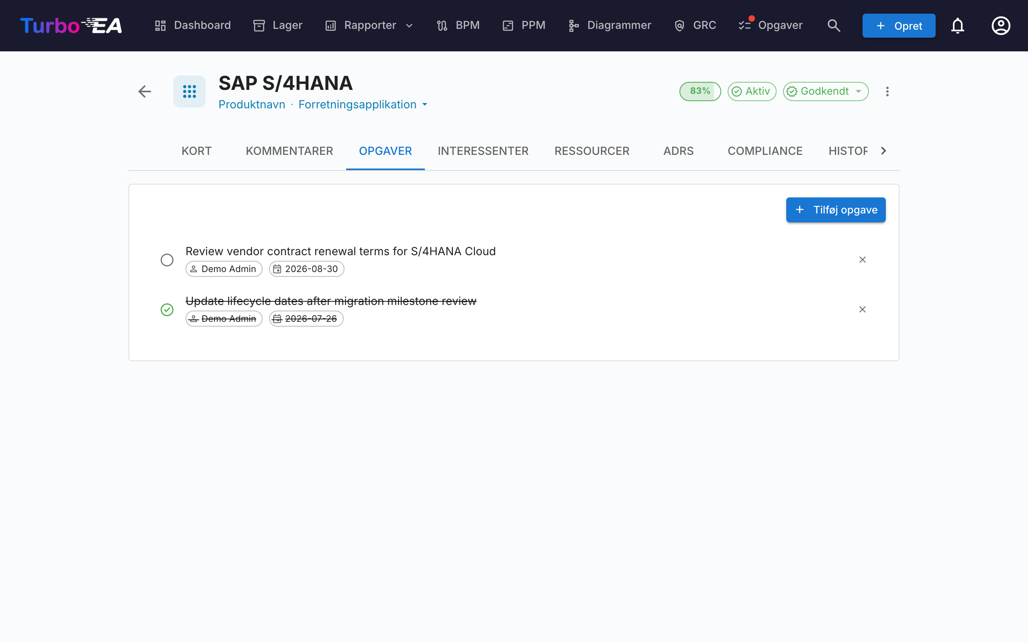Open the BPM section

(458, 25)
